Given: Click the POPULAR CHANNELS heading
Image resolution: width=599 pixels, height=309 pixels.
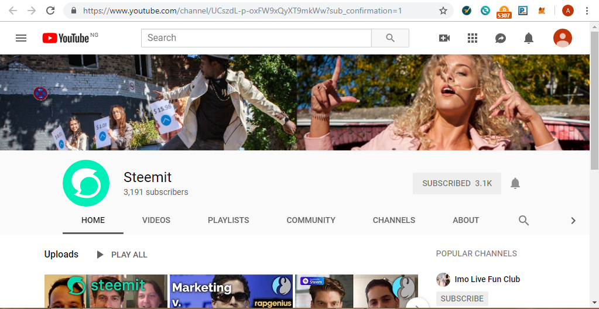Looking at the screenshot, I should [x=477, y=253].
